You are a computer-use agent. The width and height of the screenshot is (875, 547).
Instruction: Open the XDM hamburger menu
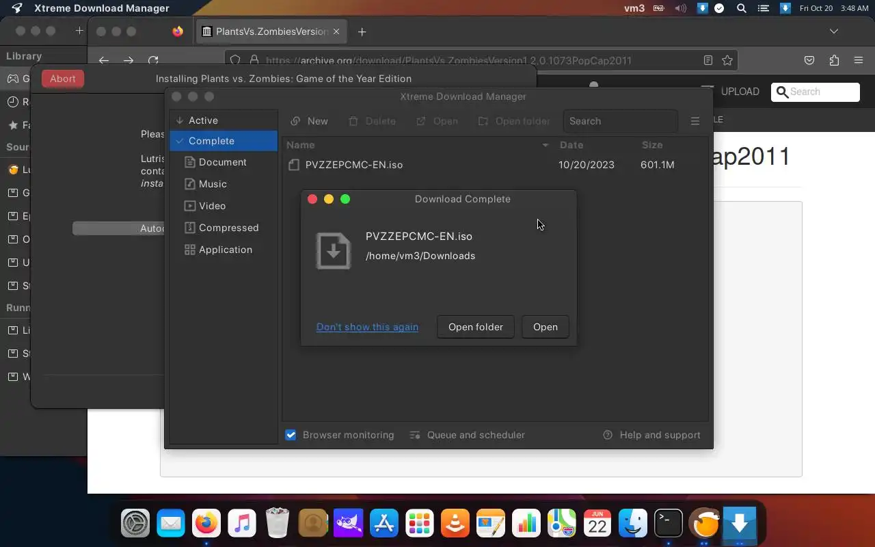click(x=695, y=121)
